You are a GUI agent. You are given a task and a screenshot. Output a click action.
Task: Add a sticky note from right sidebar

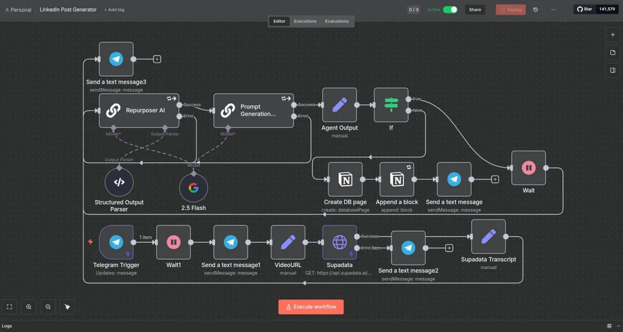(x=613, y=52)
